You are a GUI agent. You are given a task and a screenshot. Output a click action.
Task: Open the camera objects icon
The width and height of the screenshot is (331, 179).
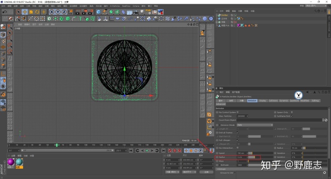pos(136,12)
